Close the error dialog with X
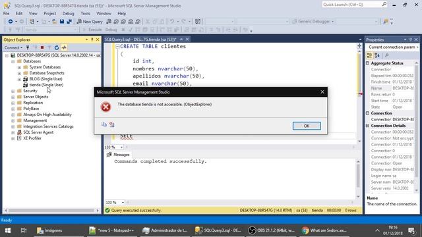This screenshot has width=422, height=237. [x=322, y=92]
